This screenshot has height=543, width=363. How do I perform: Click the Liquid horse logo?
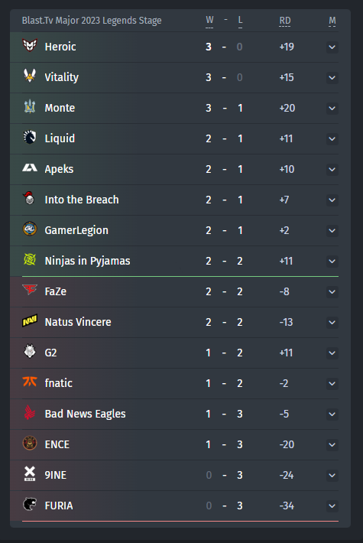[x=30, y=137]
